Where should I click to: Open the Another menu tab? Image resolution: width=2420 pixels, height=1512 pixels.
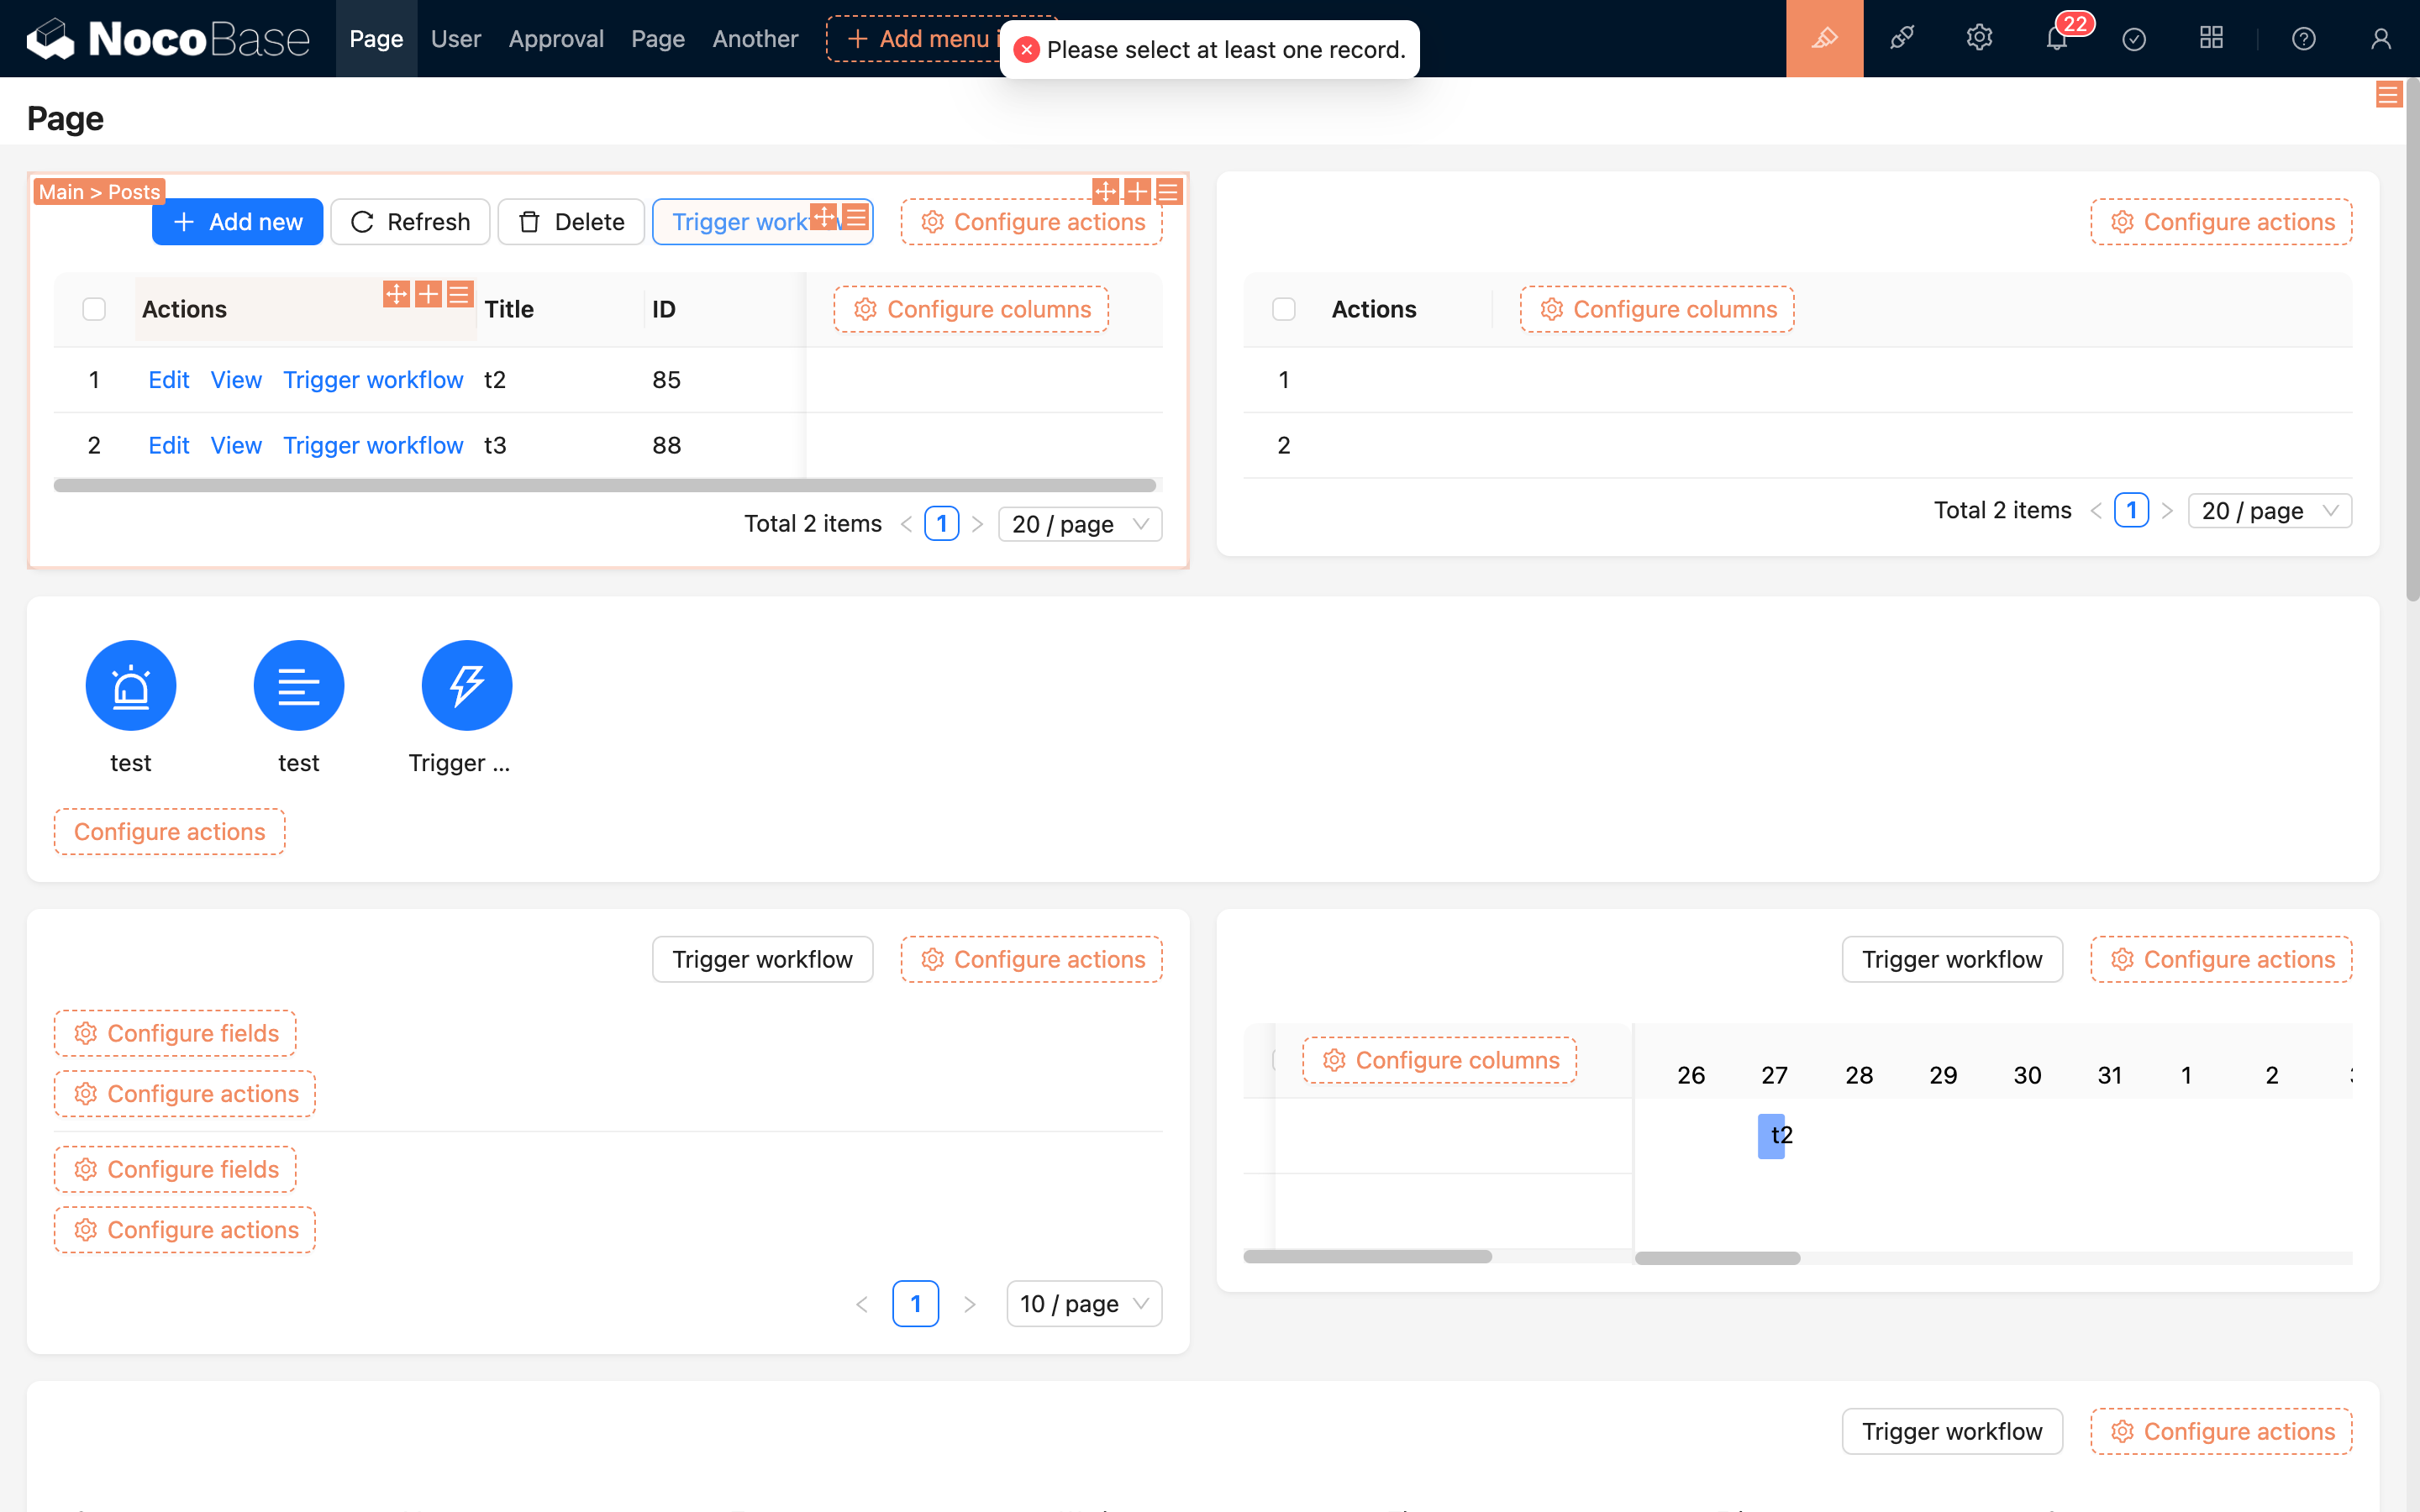click(755, 38)
